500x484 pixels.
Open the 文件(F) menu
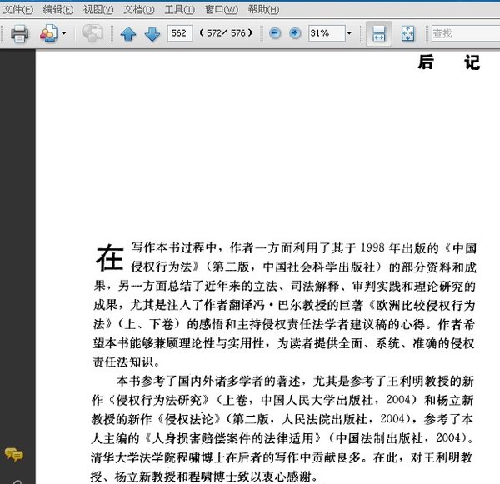click(x=17, y=10)
